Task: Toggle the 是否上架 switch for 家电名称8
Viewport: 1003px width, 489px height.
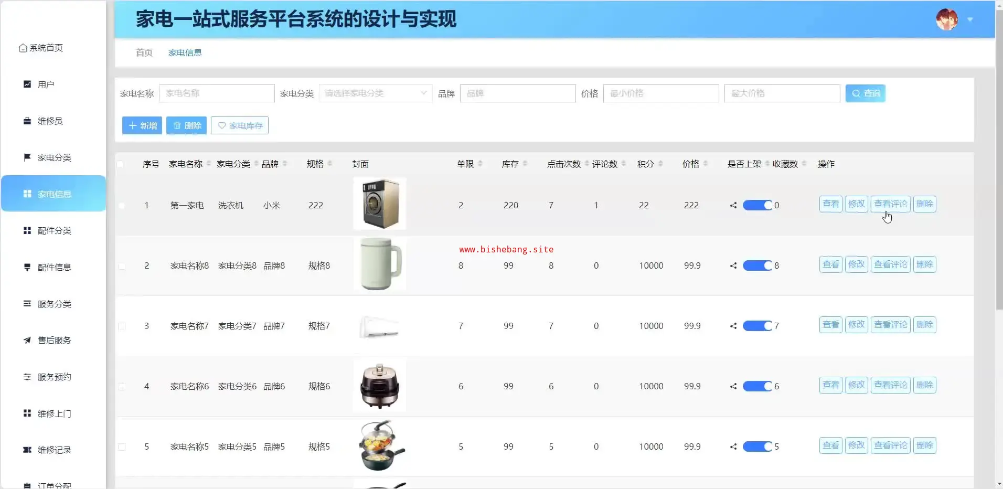Action: coord(757,265)
